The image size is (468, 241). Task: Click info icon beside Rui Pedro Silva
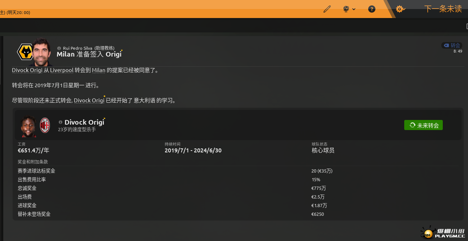pos(59,48)
